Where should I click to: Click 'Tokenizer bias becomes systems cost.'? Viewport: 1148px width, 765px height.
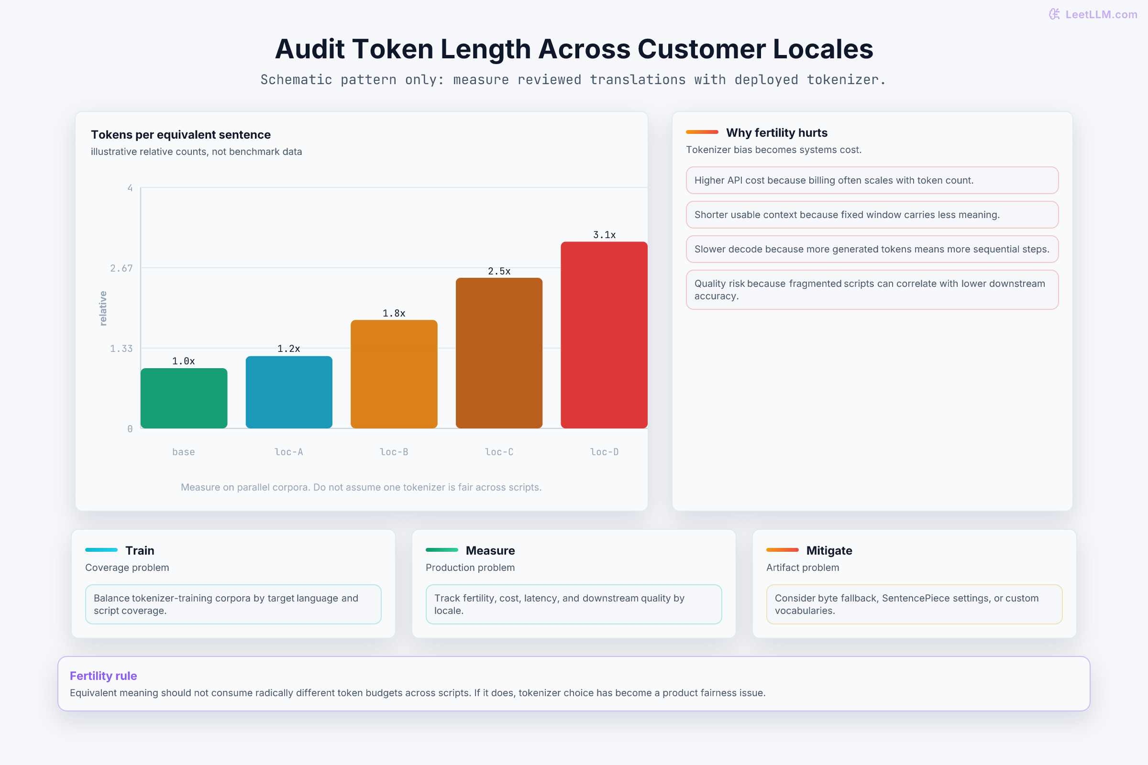[x=773, y=150]
